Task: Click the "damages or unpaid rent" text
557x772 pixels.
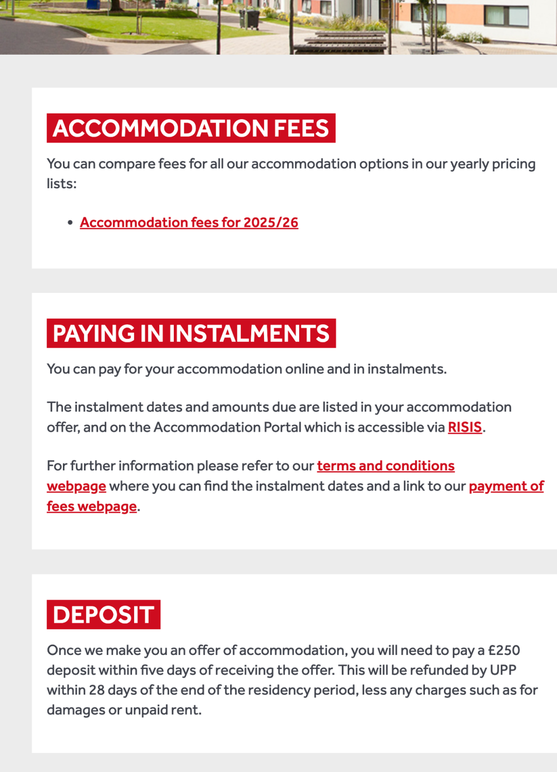Action: pos(124,710)
